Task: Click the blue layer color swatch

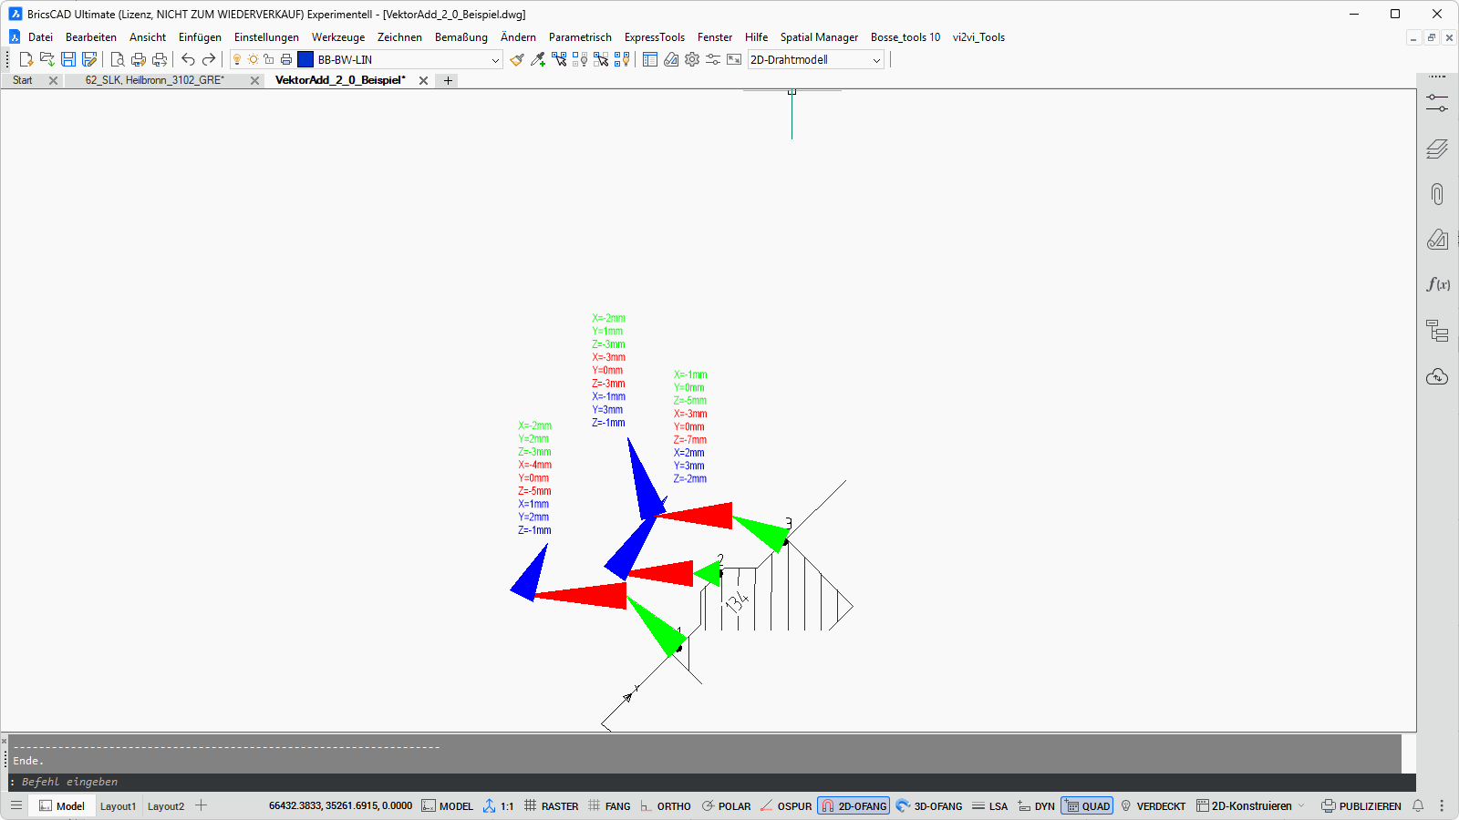Action: coord(305,59)
